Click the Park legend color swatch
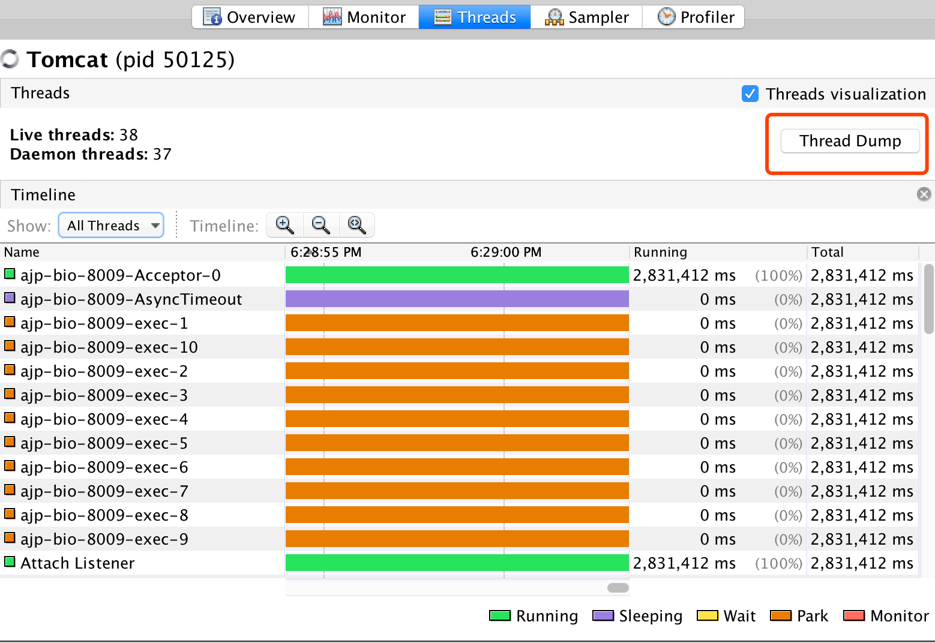Screen dimensions: 935x643 [781, 615]
